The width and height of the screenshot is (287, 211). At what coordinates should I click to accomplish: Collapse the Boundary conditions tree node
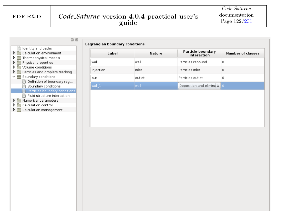click(14, 77)
